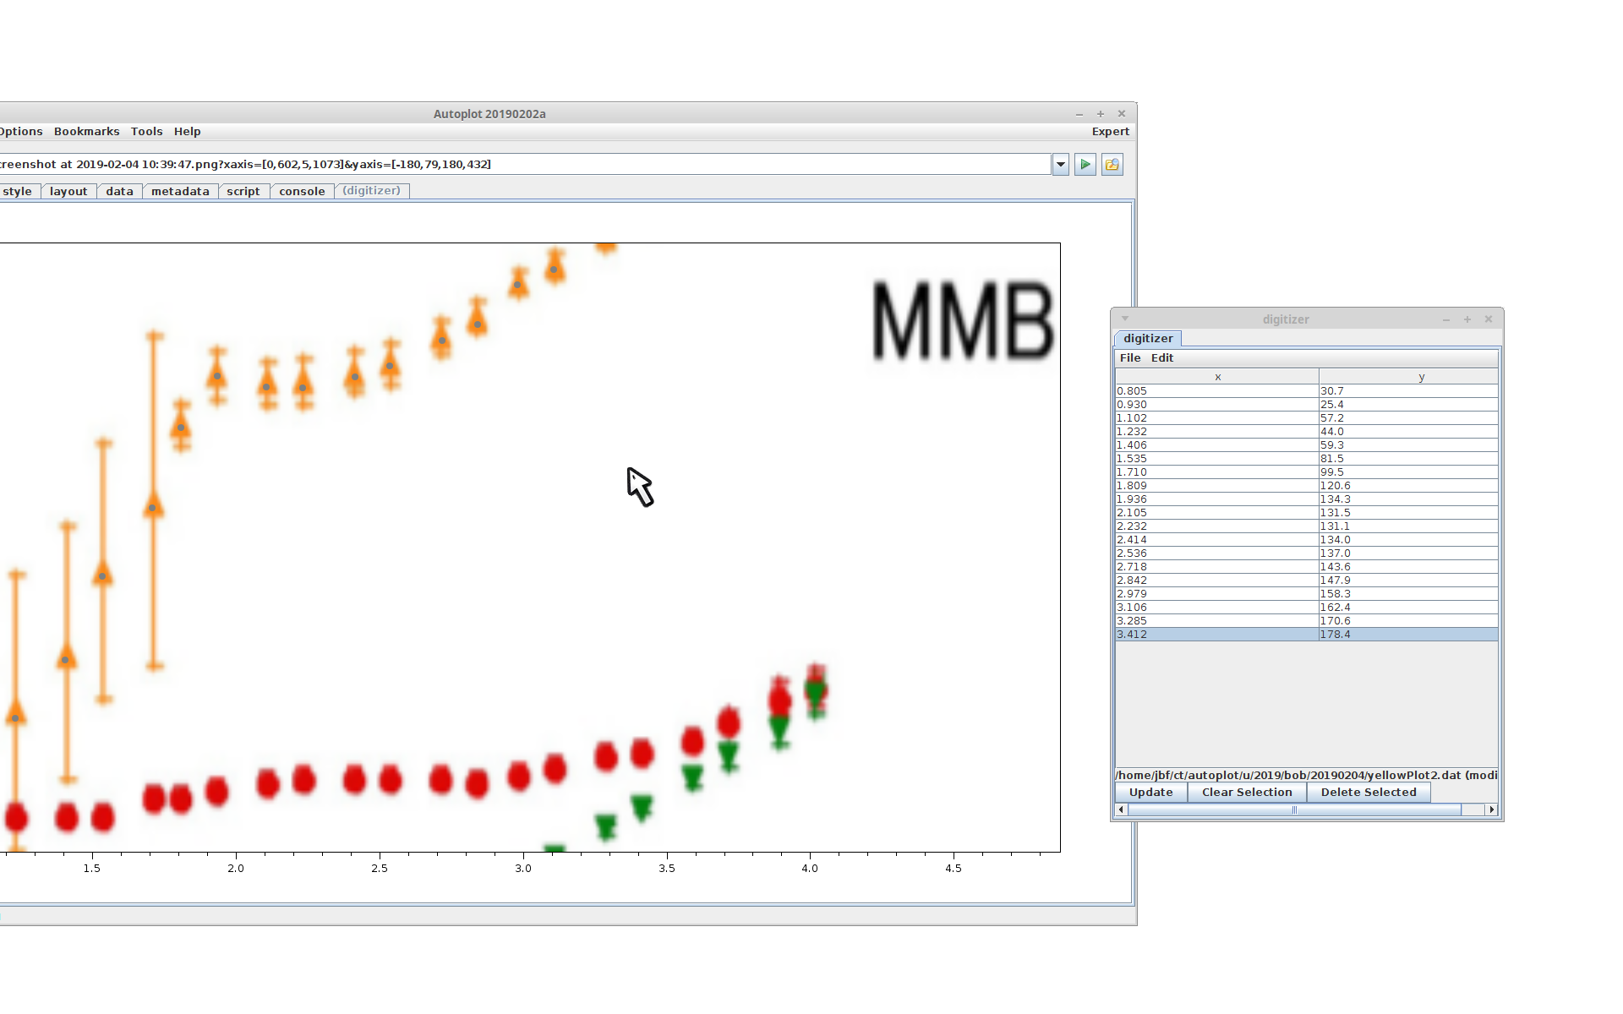Switch to the console tab
1623x1014 pixels.
point(302,192)
